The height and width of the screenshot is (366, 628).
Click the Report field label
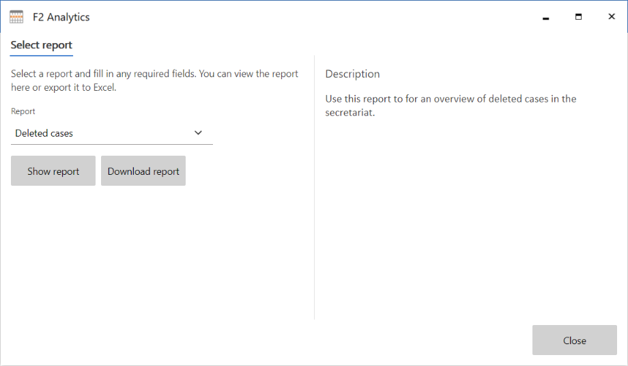[23, 111]
